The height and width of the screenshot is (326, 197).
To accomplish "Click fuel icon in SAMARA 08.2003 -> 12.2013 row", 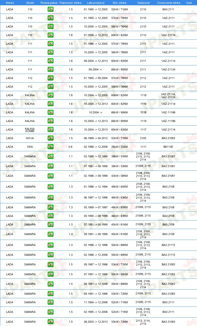I will (x=50, y=322).
